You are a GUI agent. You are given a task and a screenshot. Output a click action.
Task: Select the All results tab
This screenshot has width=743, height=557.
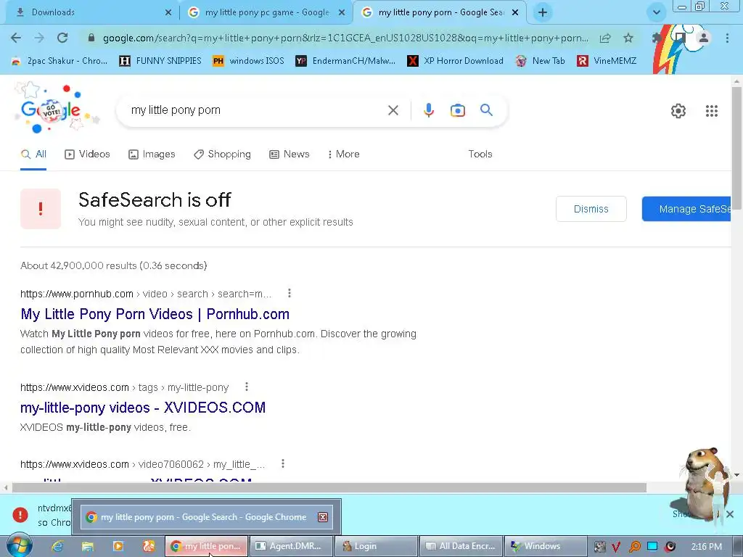coord(33,154)
